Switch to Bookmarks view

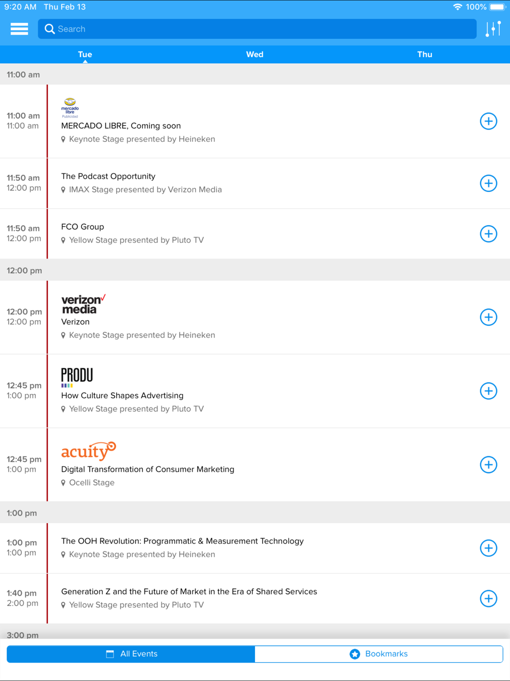tap(379, 654)
